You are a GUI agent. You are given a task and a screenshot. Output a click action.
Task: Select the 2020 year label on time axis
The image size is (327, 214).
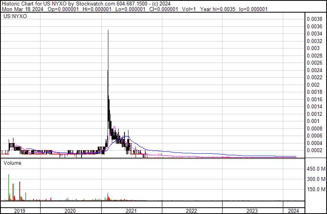pos(70,211)
